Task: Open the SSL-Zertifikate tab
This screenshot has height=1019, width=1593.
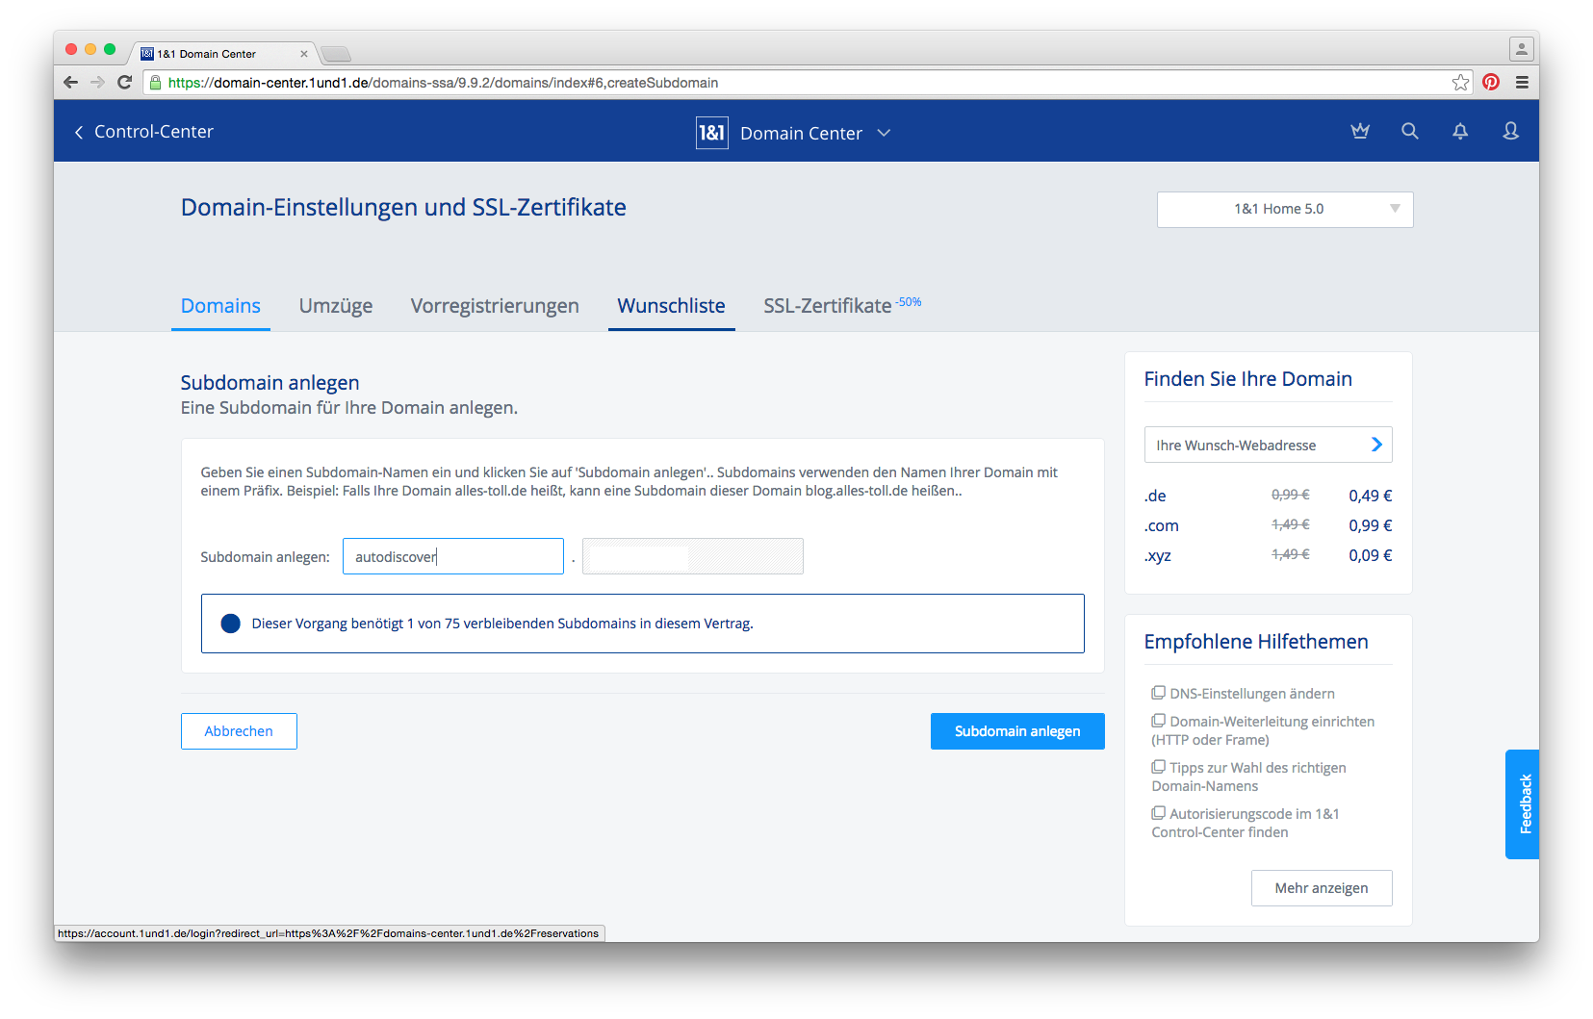Action: click(x=827, y=306)
